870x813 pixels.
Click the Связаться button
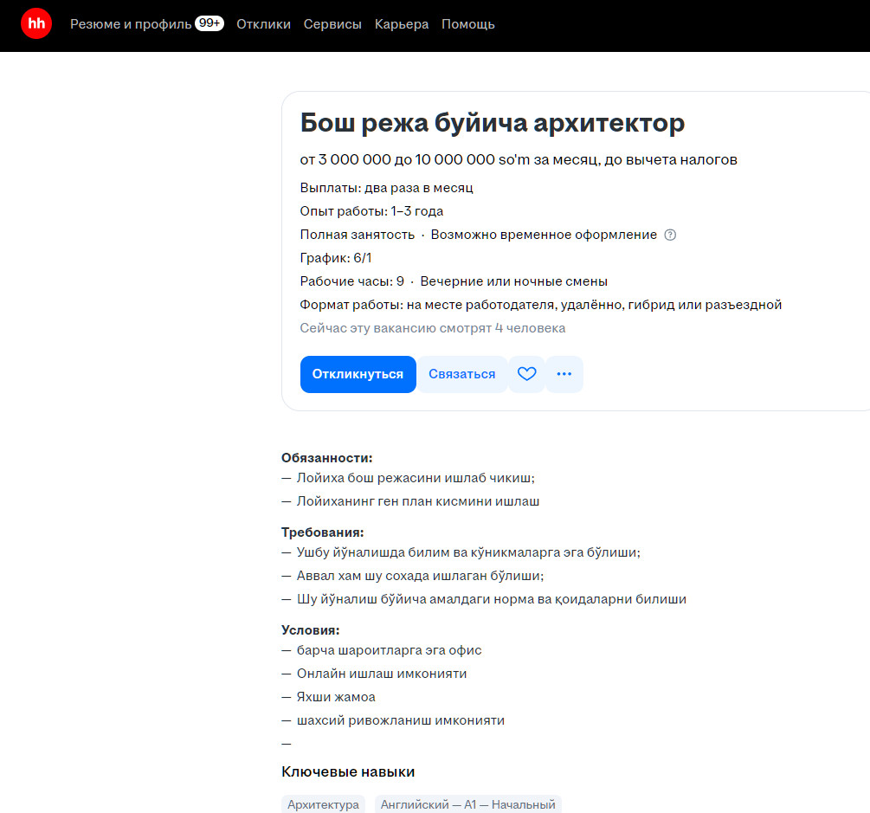click(x=462, y=374)
